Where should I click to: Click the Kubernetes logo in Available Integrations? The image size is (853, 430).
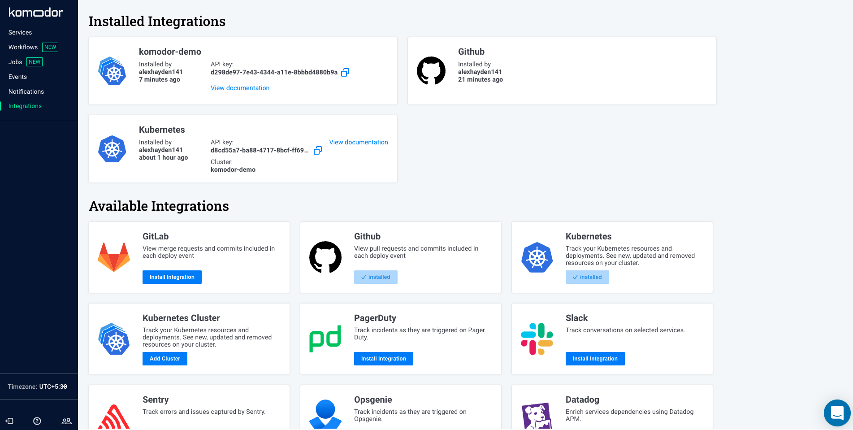click(537, 257)
